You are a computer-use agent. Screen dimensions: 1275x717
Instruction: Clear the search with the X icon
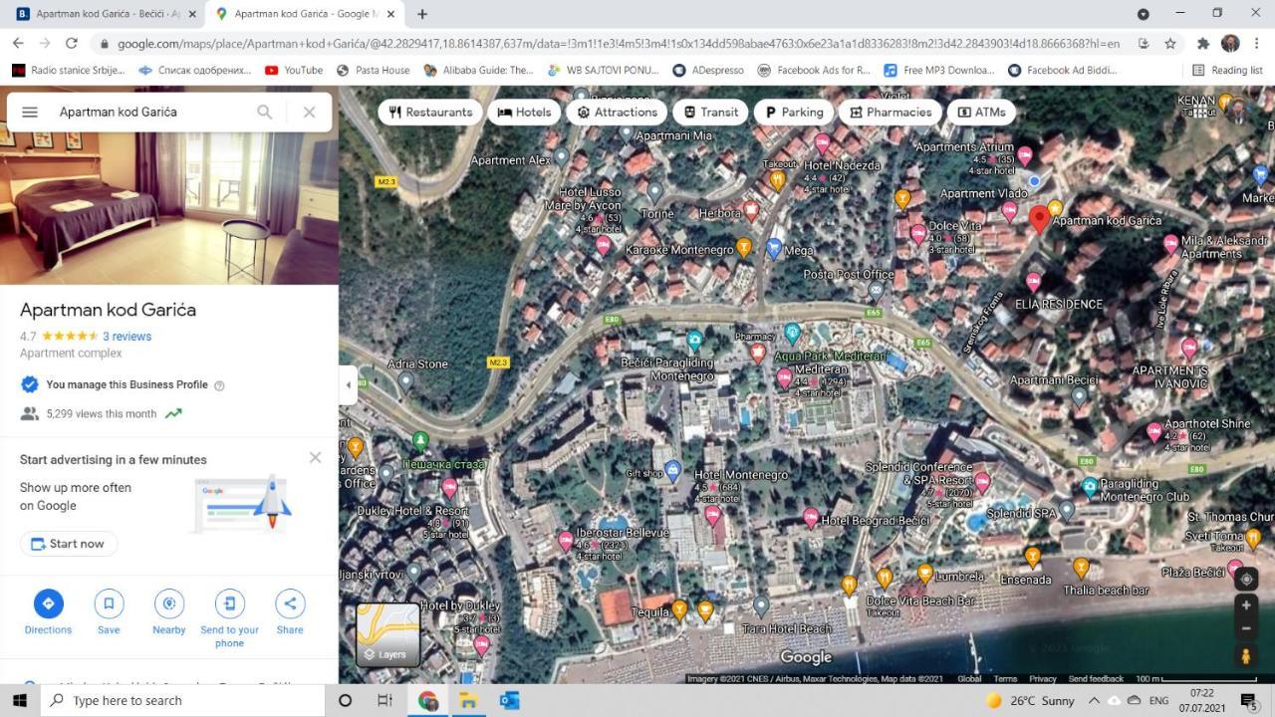pyautogui.click(x=309, y=112)
